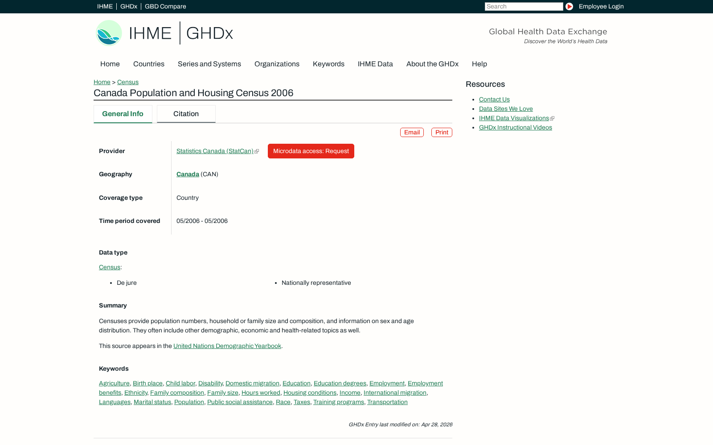Open the GHDx link in top bar
713x445 pixels.
[129, 6]
